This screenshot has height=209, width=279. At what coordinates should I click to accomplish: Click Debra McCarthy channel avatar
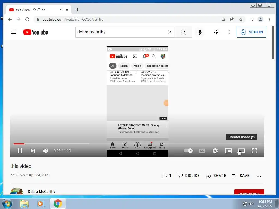pyautogui.click(x=17, y=191)
